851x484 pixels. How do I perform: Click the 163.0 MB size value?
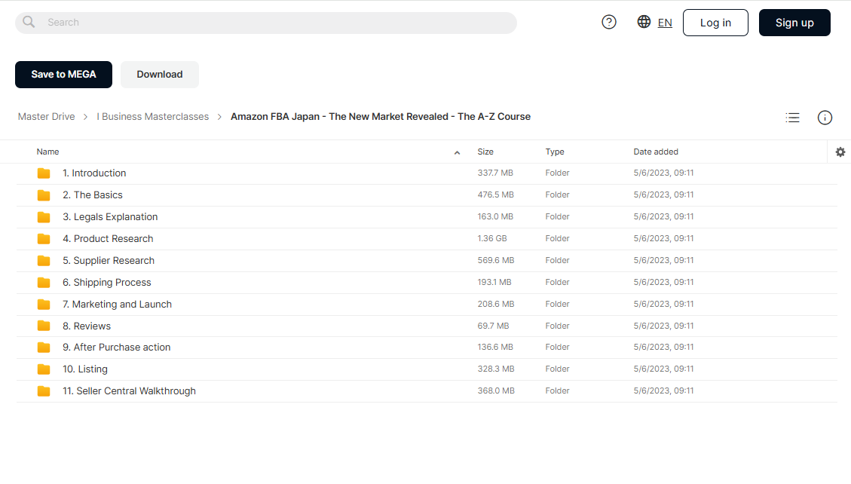(495, 216)
